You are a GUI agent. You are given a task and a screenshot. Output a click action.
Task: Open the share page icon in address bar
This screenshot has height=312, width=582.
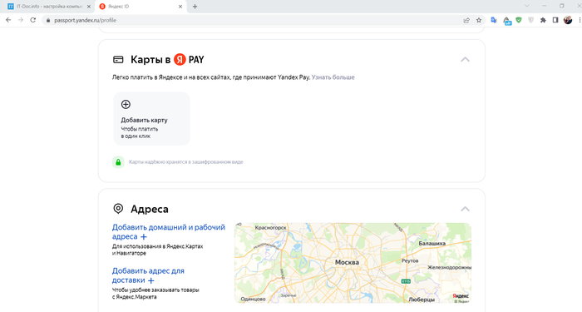(x=466, y=21)
